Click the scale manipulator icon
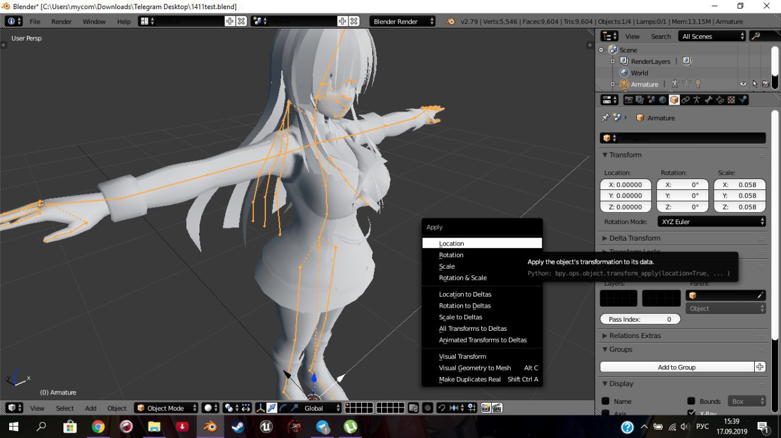The width and height of the screenshot is (781, 438). 295,408
